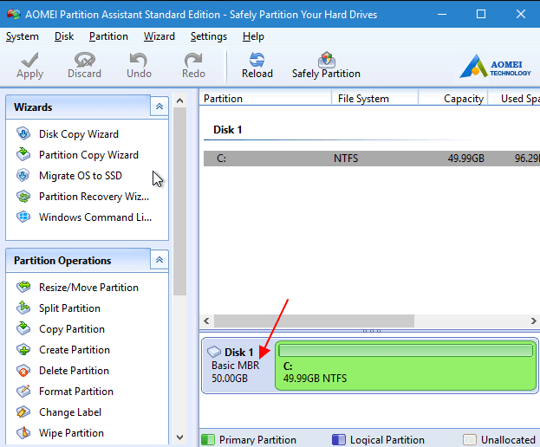The height and width of the screenshot is (447, 540).
Task: Select Wipe Partition operation
Action: click(71, 433)
